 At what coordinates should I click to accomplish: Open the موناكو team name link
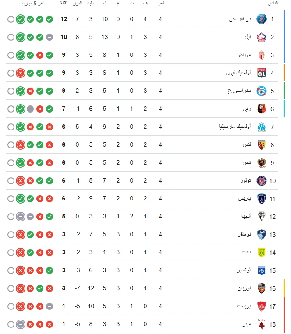click(244, 55)
